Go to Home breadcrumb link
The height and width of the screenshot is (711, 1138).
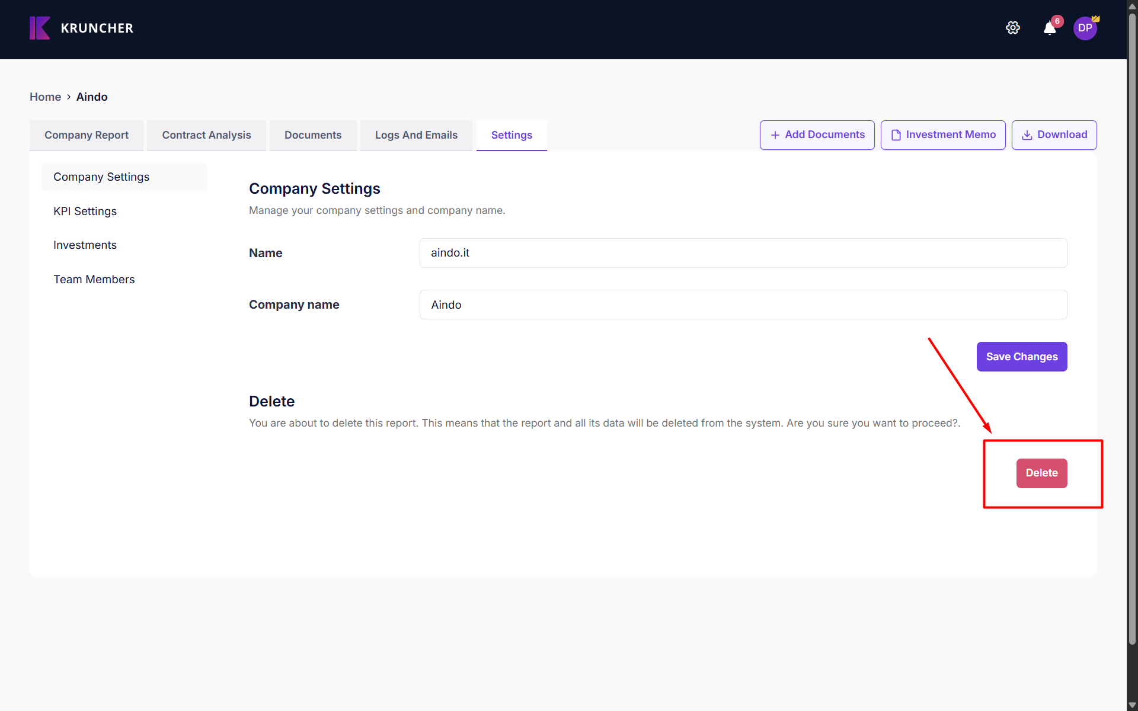pyautogui.click(x=45, y=97)
